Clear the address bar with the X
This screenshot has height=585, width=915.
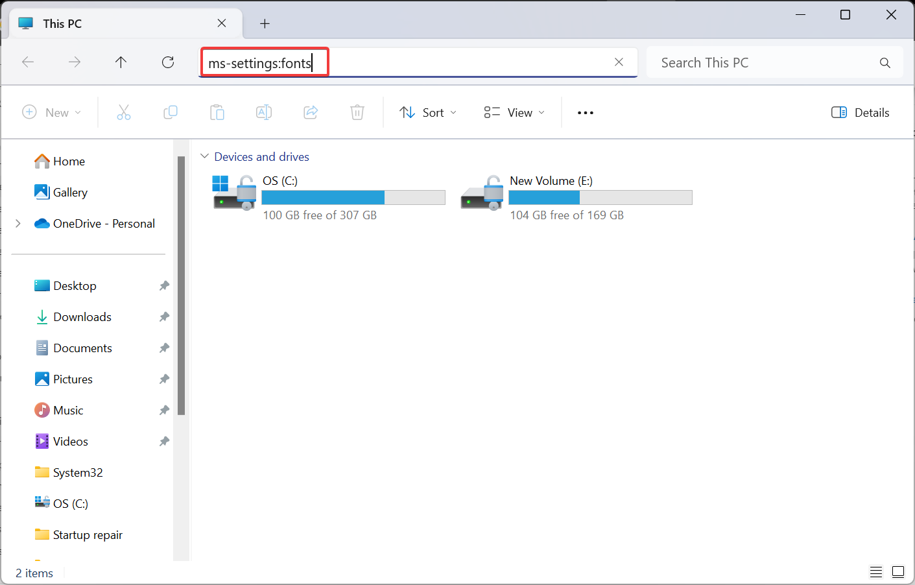pos(619,62)
